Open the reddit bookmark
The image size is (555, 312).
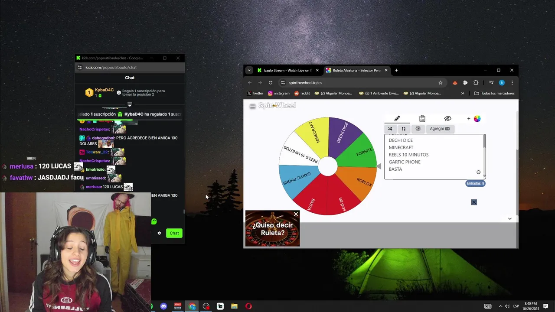coord(302,93)
